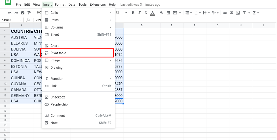Select column G header

(x=218, y=25)
